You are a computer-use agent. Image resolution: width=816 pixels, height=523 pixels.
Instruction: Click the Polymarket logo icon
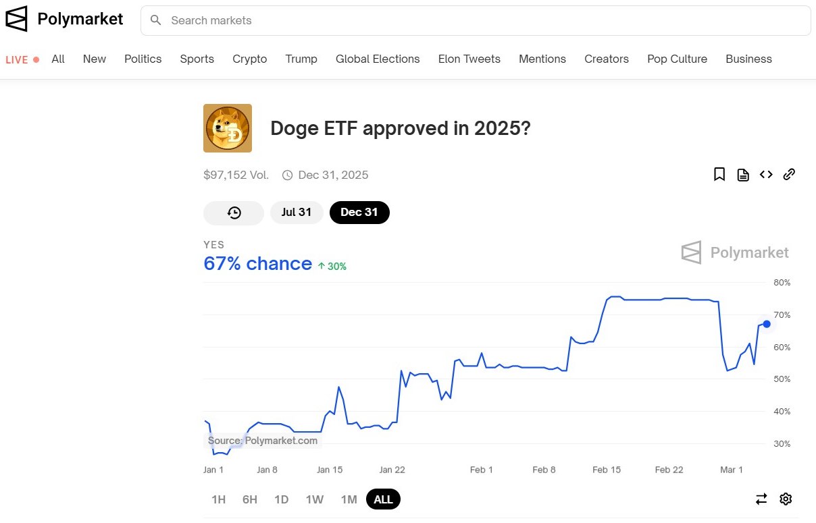[16, 19]
